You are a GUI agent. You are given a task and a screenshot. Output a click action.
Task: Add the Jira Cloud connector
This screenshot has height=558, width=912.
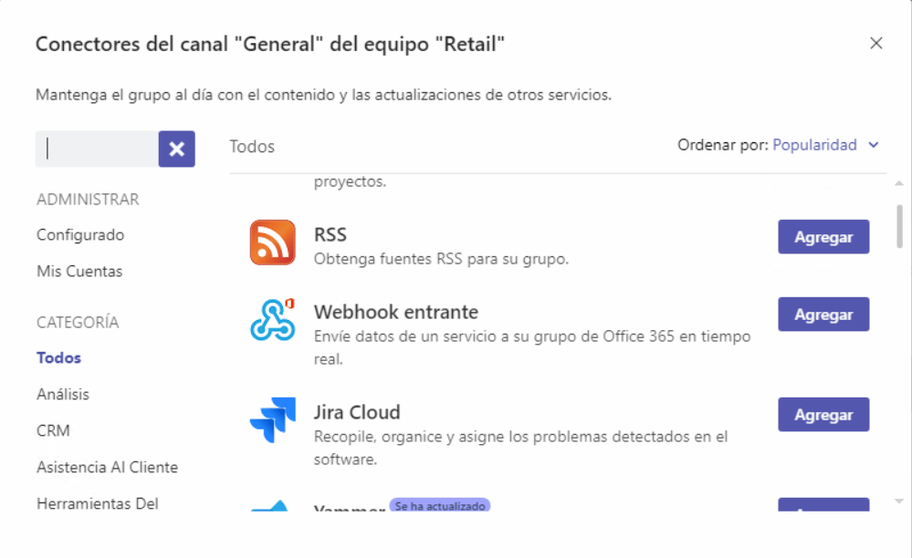(823, 415)
